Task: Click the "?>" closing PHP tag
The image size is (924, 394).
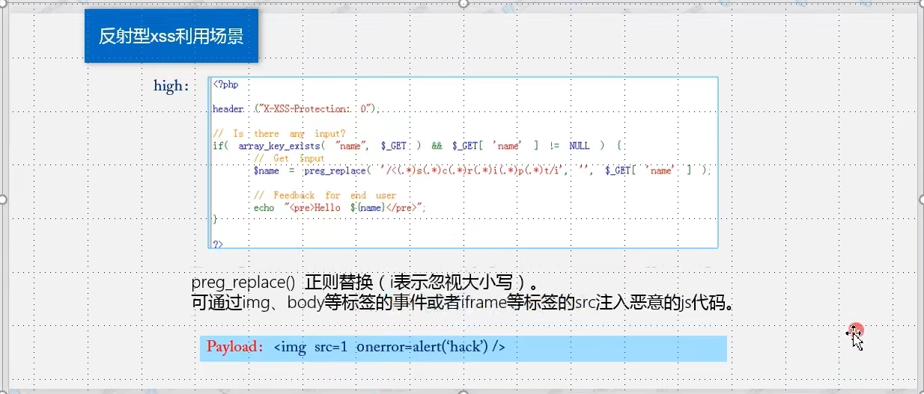Action: [x=218, y=244]
